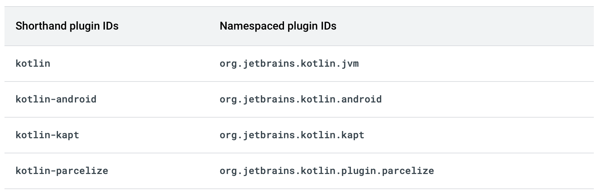Click the "org.jetbrains.kotlin.plugin.parcelize" namespaced ID
Screen dimensions: 599x196
(x=327, y=171)
